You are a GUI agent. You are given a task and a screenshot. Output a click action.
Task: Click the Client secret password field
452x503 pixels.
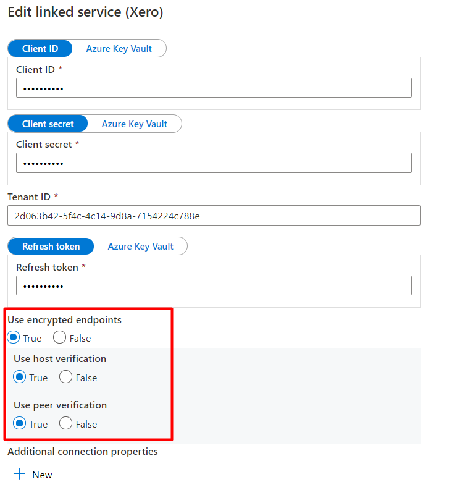[x=214, y=163]
